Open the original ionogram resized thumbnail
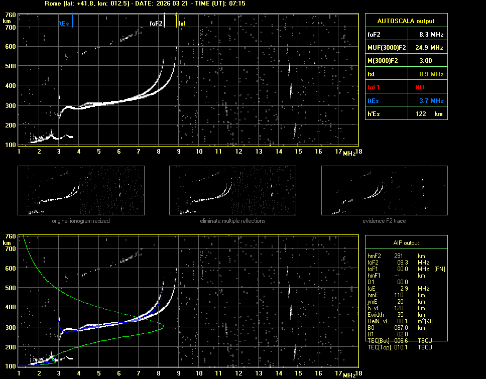 coord(81,191)
